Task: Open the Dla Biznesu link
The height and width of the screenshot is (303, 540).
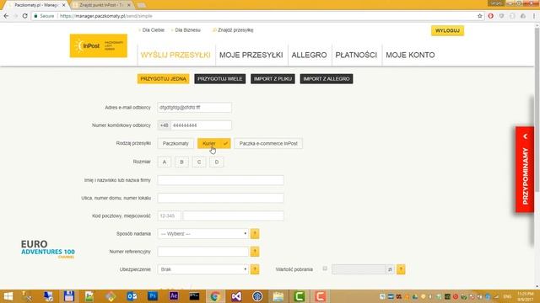Action: pyautogui.click(x=187, y=30)
